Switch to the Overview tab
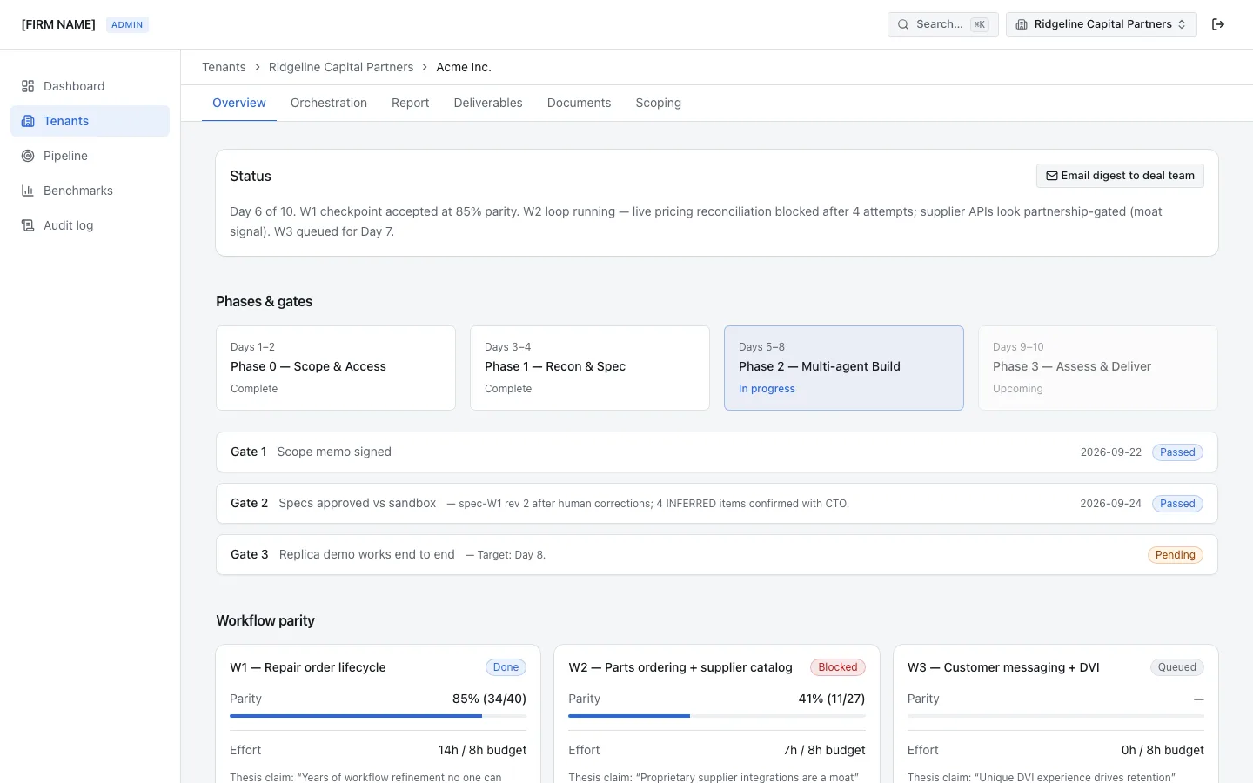This screenshot has height=783, width=1253. pos(239,103)
